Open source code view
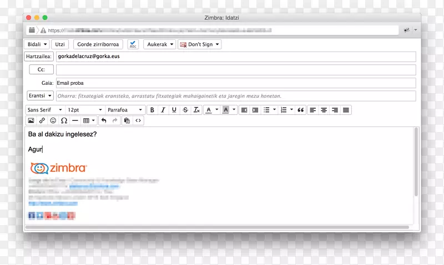 (x=138, y=120)
